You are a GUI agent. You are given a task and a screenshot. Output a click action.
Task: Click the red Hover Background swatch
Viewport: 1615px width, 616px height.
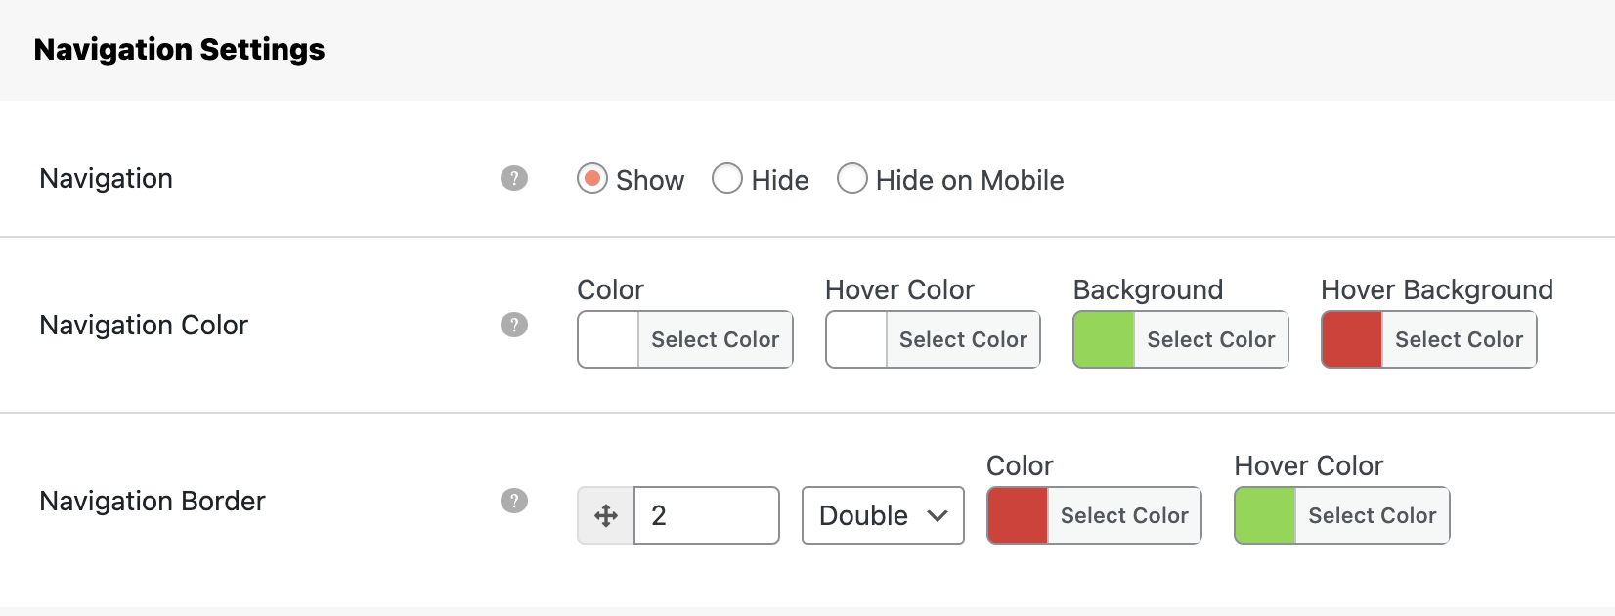point(1352,339)
